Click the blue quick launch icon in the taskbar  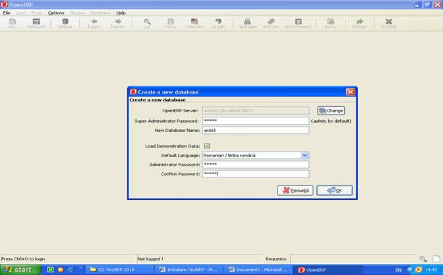pos(70,270)
